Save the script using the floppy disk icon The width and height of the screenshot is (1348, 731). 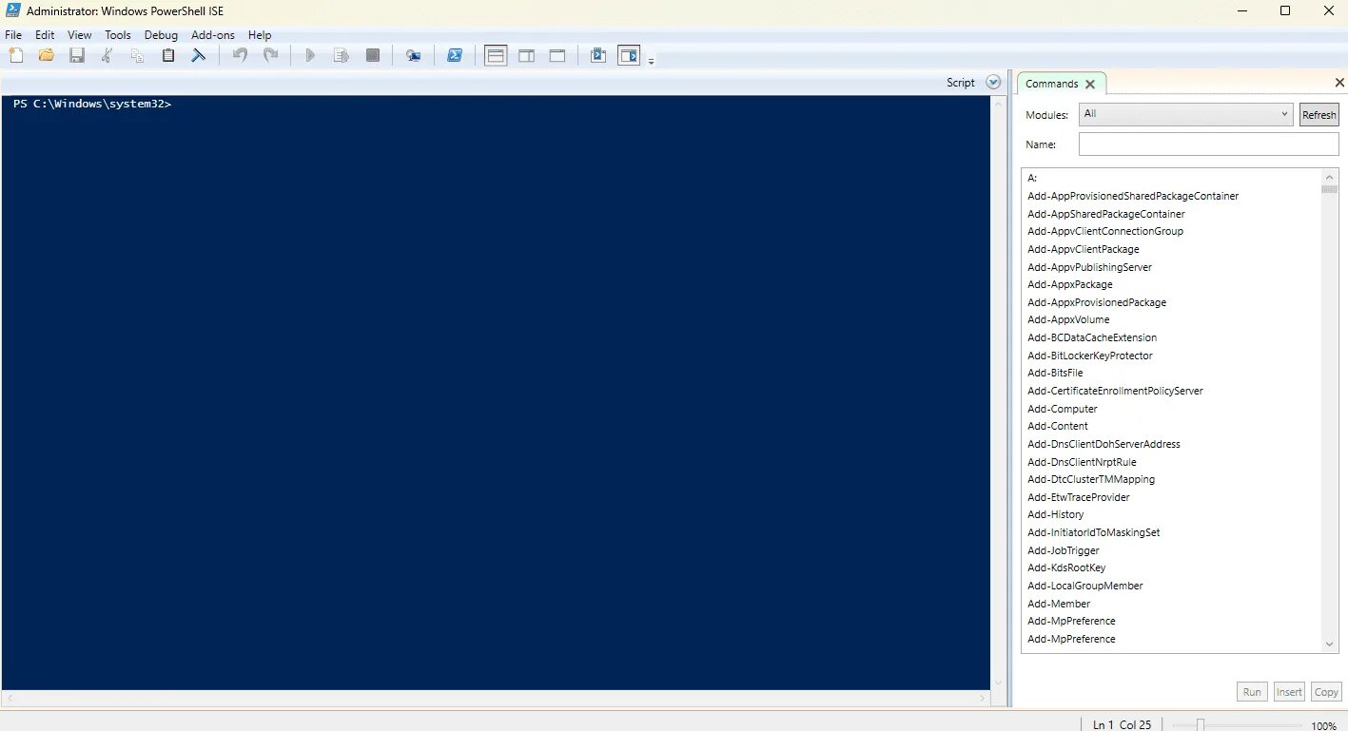(77, 55)
